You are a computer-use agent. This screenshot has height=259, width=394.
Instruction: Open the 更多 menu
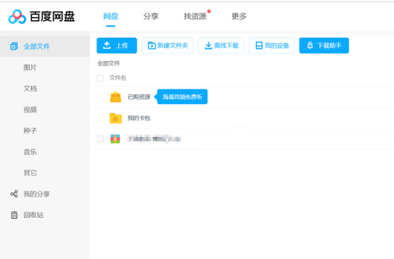pyautogui.click(x=239, y=16)
